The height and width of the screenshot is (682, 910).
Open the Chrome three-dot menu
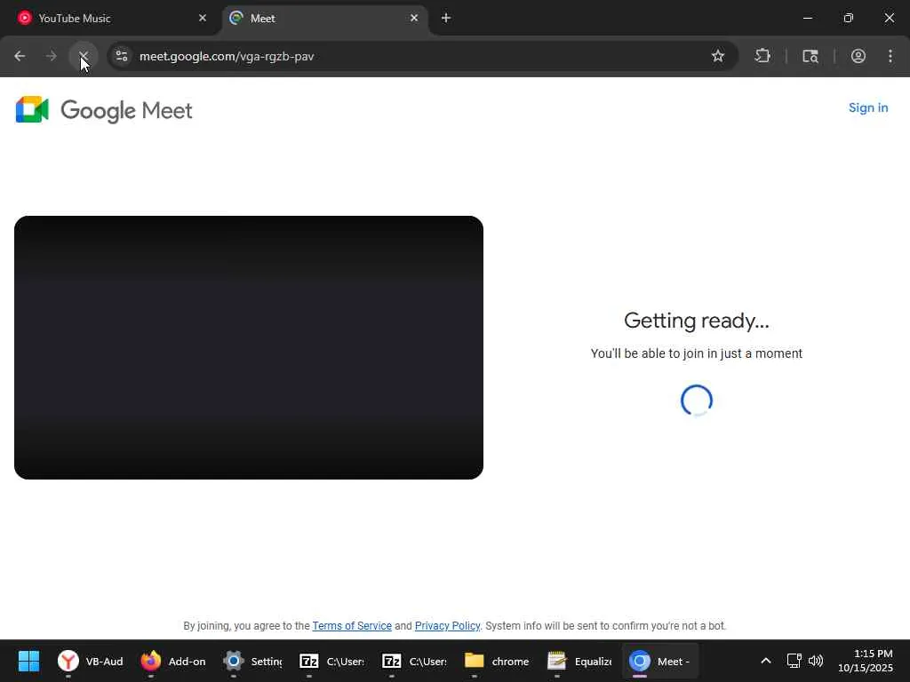[x=890, y=56]
